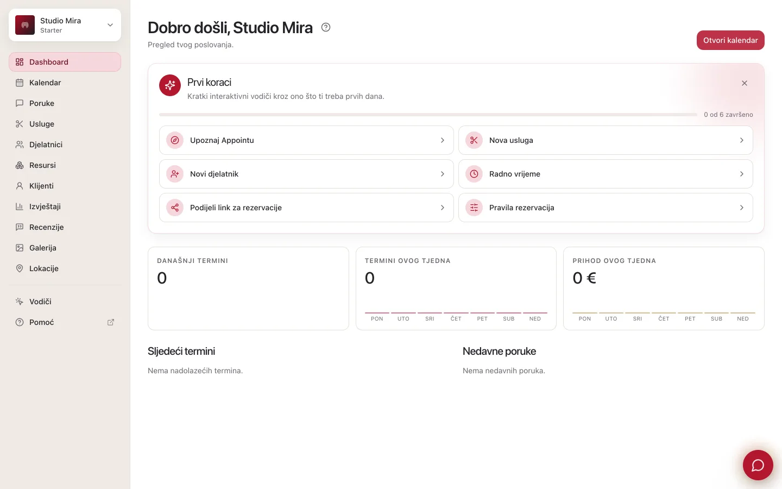
Task: Expand the Studio Mira workspace switcher
Action: click(x=110, y=25)
